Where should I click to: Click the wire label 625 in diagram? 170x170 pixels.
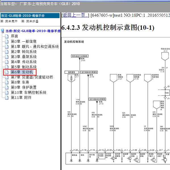[124, 113]
